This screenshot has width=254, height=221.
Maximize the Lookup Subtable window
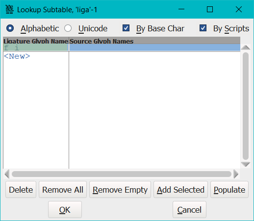pos(210,9)
